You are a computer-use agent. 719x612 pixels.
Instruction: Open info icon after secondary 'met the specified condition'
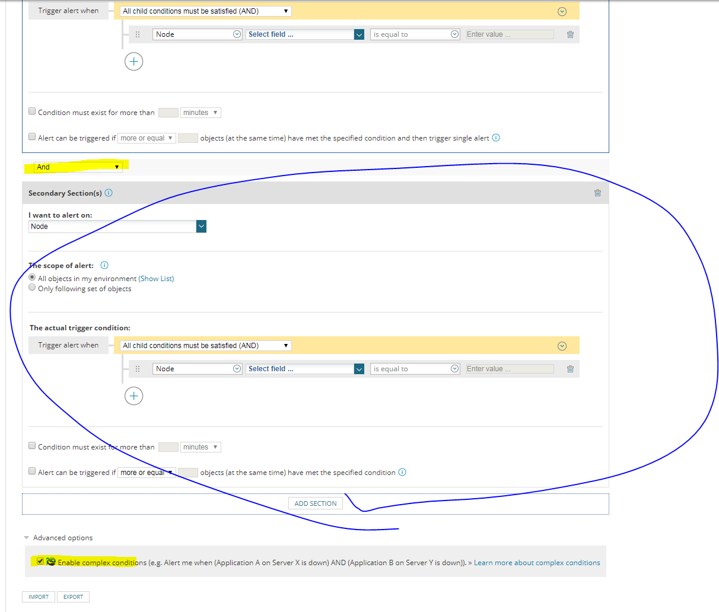[402, 472]
